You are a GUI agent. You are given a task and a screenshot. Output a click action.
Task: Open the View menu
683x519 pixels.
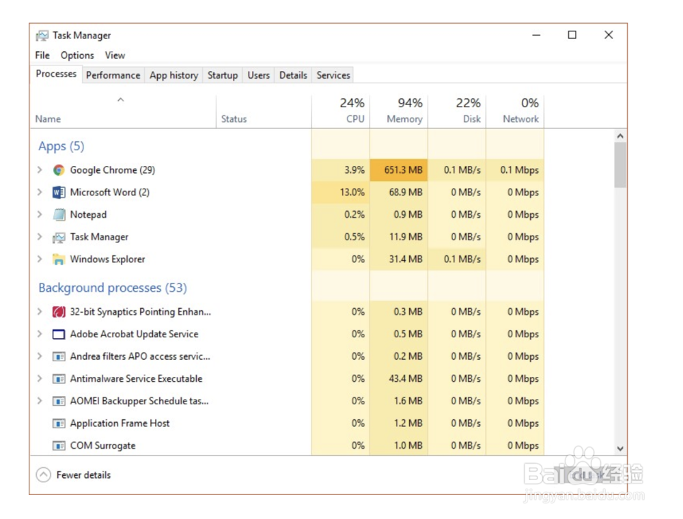click(115, 55)
